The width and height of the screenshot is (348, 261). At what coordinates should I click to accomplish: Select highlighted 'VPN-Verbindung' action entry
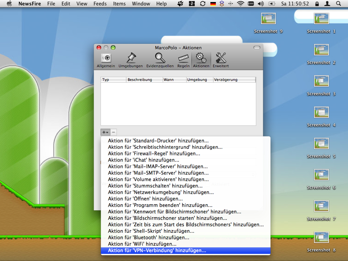tap(186, 250)
